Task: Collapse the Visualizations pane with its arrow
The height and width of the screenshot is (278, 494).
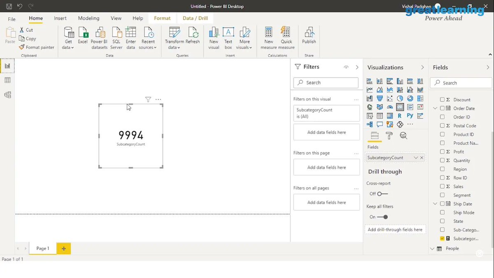Action: (422, 67)
